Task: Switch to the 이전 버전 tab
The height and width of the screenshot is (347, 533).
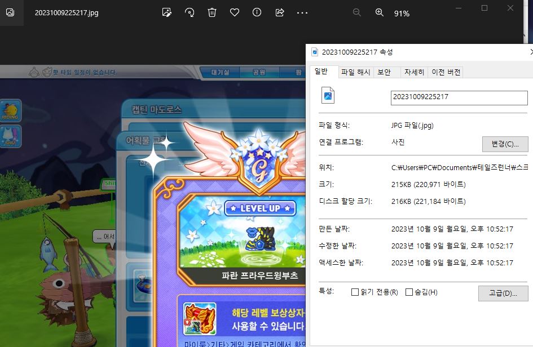Action: (x=446, y=72)
